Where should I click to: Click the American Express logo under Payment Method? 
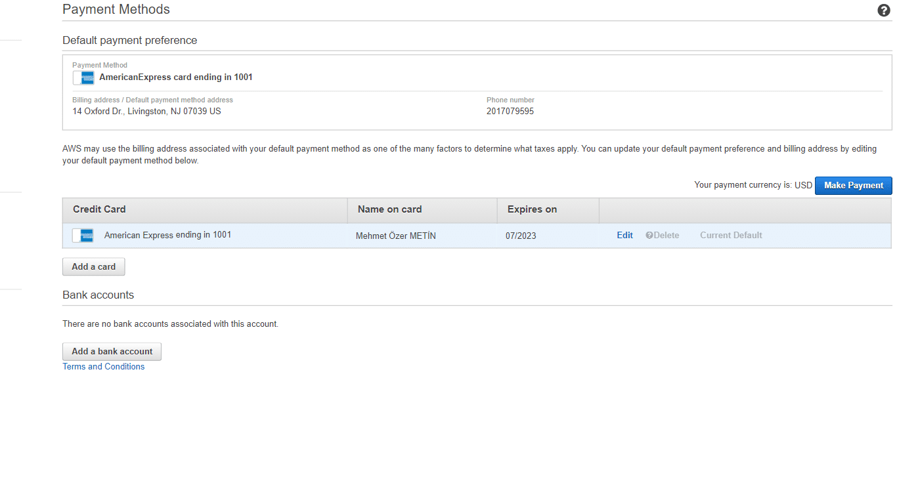coord(83,77)
